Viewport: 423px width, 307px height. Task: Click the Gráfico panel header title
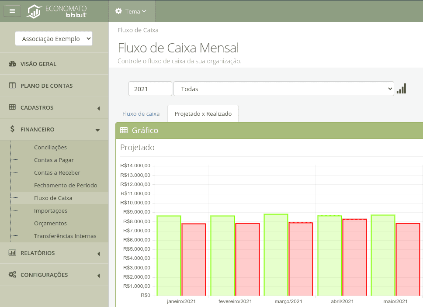145,131
